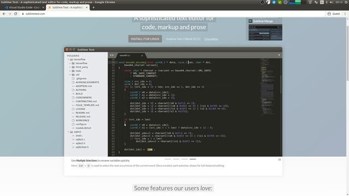Click the site lock icon in address bar

[x=23, y=14]
